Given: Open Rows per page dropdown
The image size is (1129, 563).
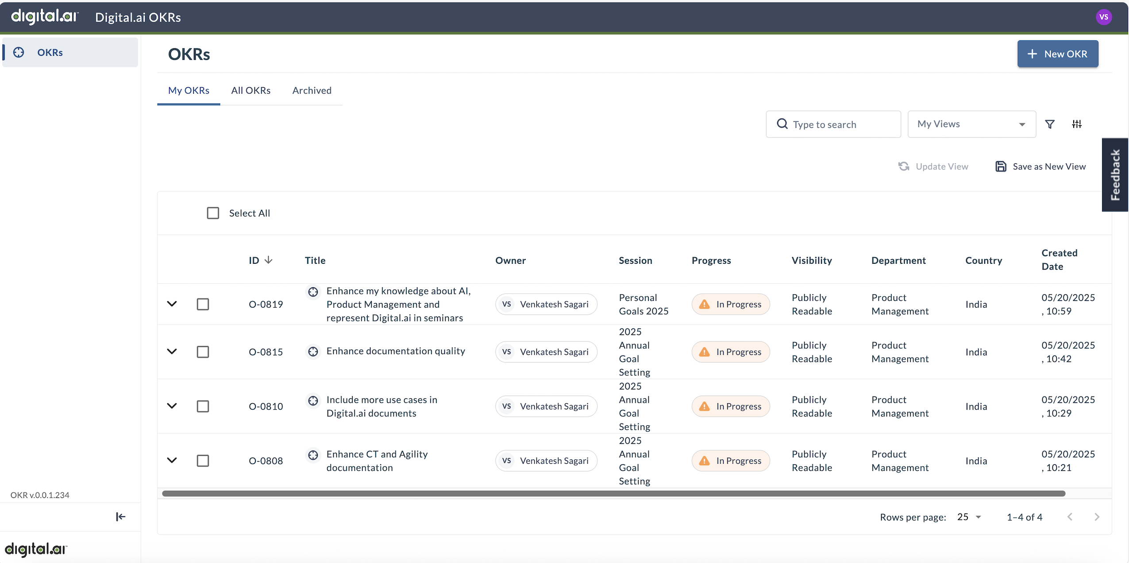Looking at the screenshot, I should (969, 517).
